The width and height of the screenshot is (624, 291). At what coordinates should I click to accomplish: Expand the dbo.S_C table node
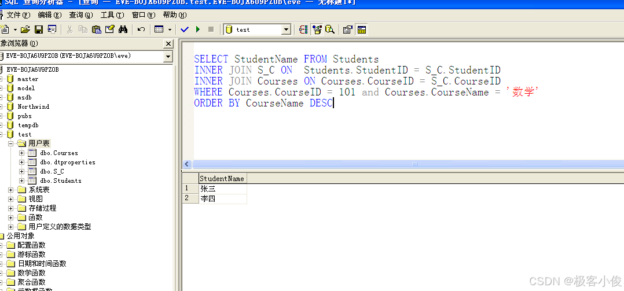pyautogui.click(x=22, y=171)
